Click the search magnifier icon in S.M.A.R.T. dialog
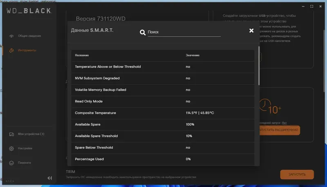 point(143,32)
